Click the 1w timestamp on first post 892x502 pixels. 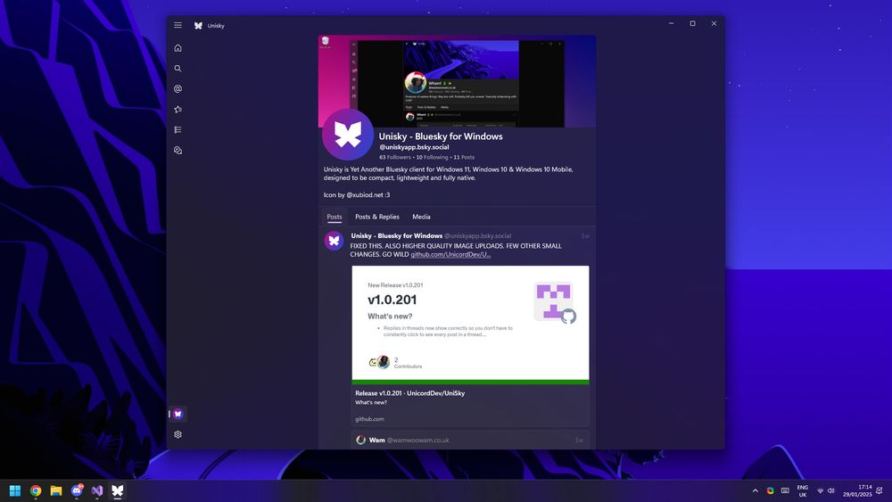[x=585, y=236]
